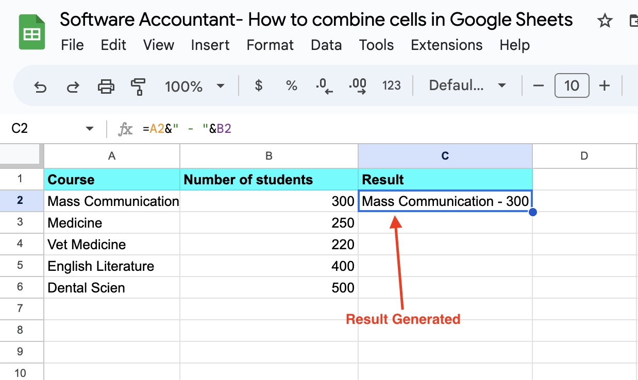Select the "English Literature" cell
This screenshot has width=638, height=380.
(112, 266)
